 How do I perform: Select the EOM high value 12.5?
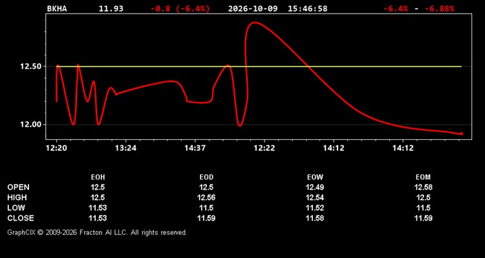[423, 197]
